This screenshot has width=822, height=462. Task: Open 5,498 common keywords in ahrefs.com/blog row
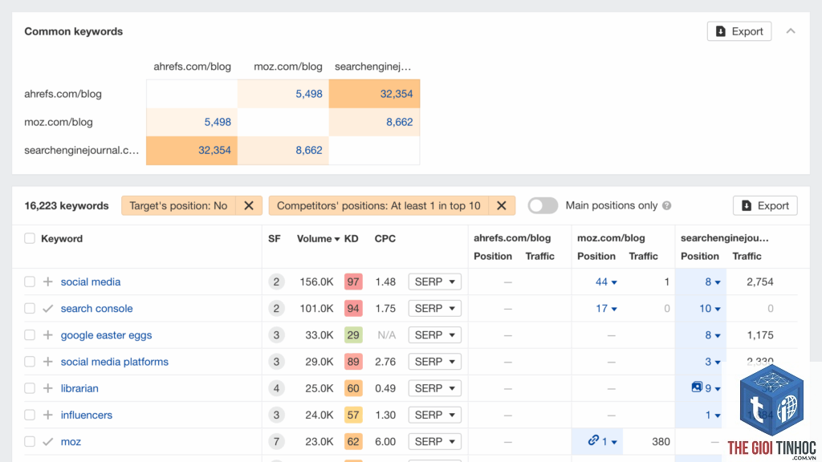[309, 94]
